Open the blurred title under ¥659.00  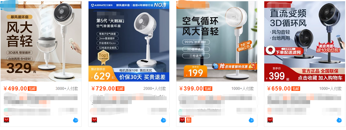(305, 100)
